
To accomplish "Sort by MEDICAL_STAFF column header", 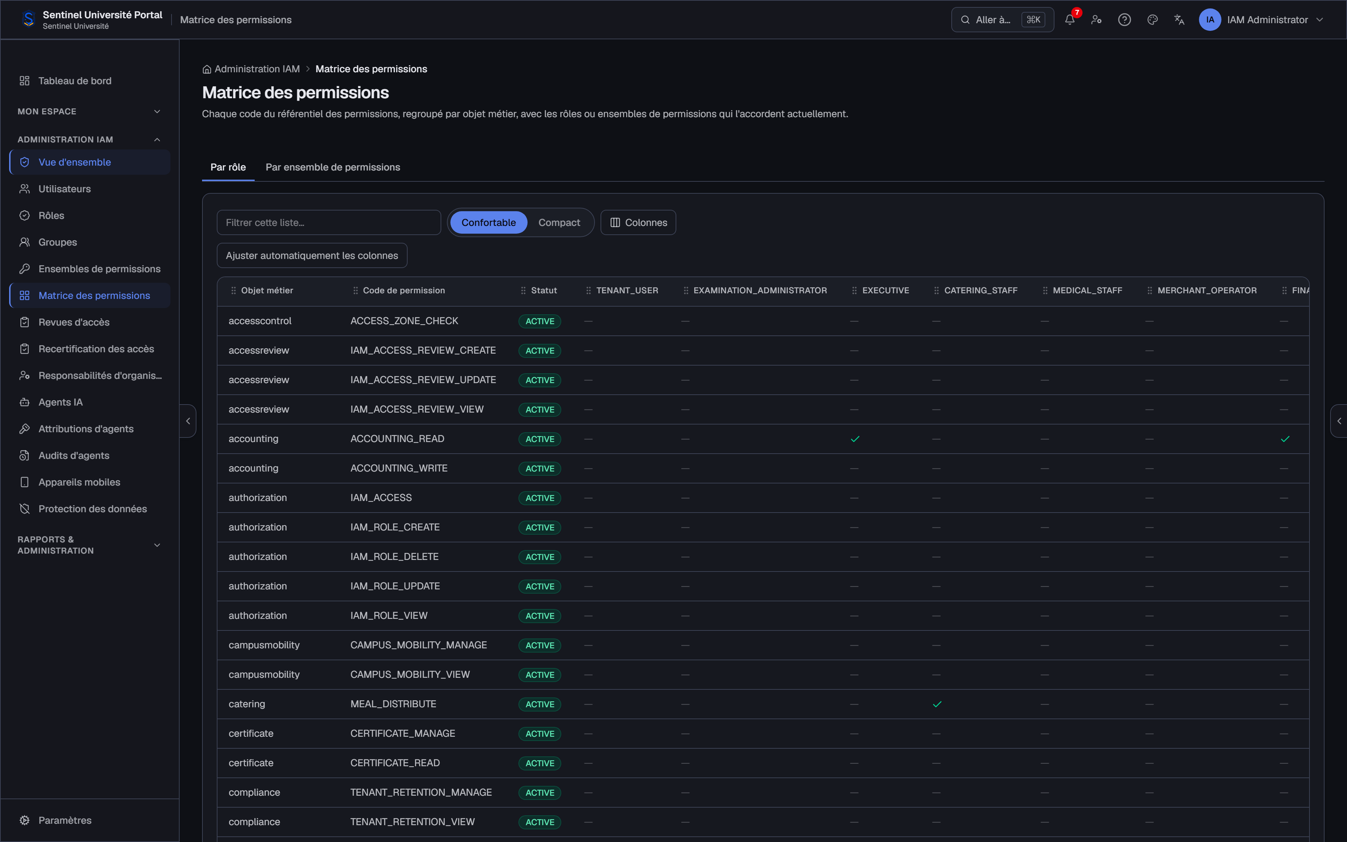I will 1087,291.
